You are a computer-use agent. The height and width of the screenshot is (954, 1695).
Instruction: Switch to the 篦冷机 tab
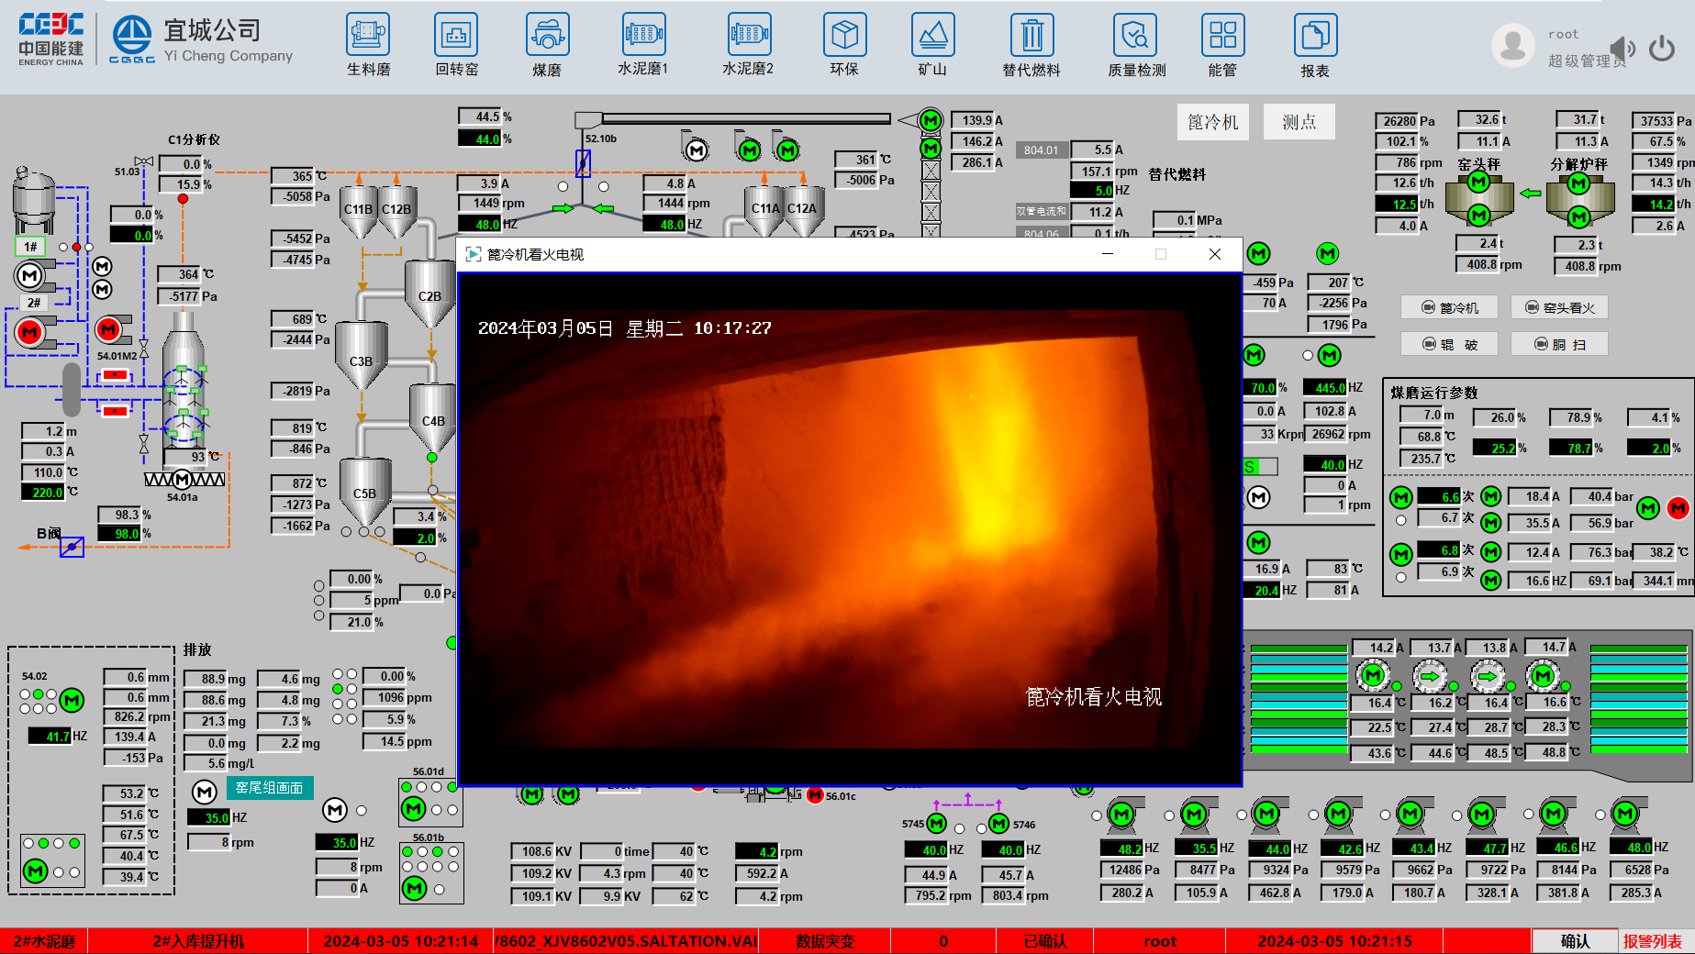click(1213, 122)
